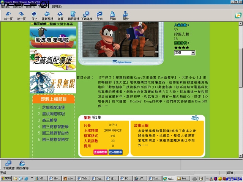
Task: Switch to the keii... taskbar folder
Action: (183, 179)
